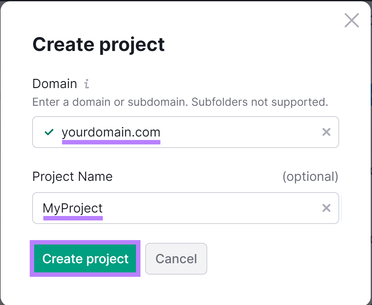
Task: Click the dialog close X in the corner
Action: [351, 20]
